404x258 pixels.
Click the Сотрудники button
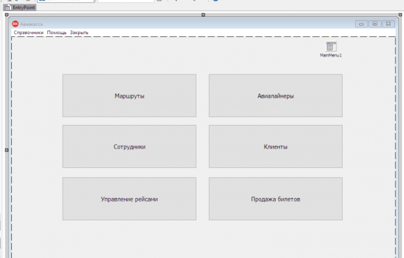[130, 146]
